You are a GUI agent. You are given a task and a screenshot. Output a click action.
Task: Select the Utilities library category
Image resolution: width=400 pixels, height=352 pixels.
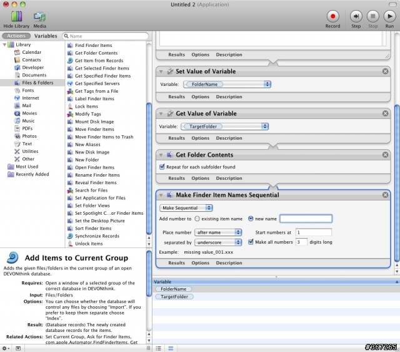tap(30, 152)
